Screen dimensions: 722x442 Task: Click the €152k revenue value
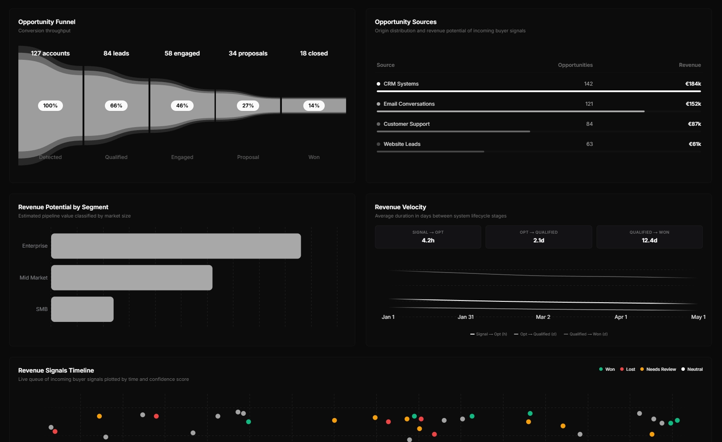point(693,104)
